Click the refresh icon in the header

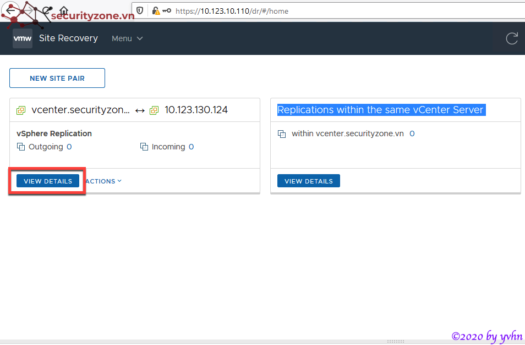[x=512, y=38]
